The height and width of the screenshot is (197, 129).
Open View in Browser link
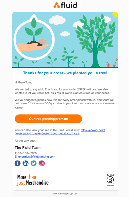tap(60, 194)
